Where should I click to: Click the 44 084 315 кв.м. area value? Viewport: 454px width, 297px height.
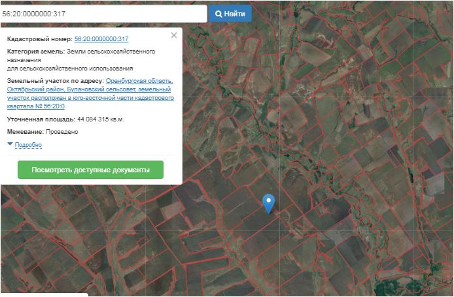tap(101, 119)
